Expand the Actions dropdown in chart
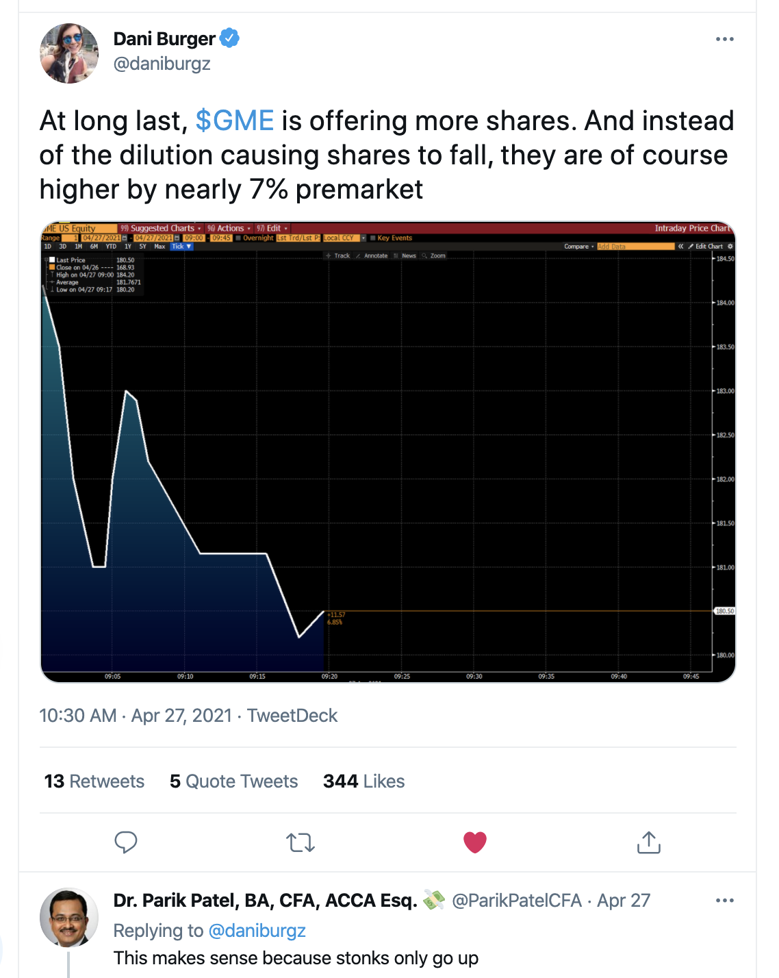779x978 pixels. [229, 228]
